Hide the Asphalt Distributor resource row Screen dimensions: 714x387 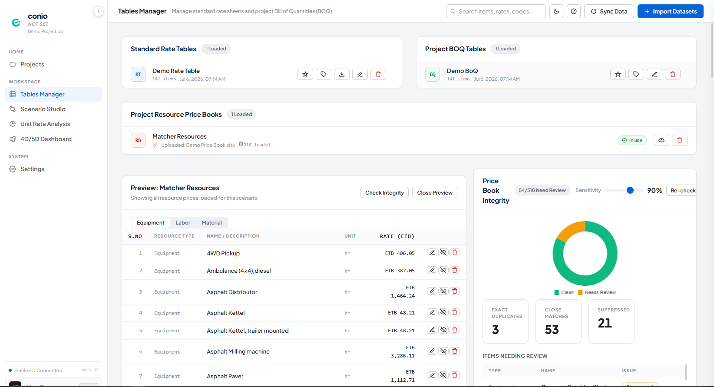pos(443,291)
